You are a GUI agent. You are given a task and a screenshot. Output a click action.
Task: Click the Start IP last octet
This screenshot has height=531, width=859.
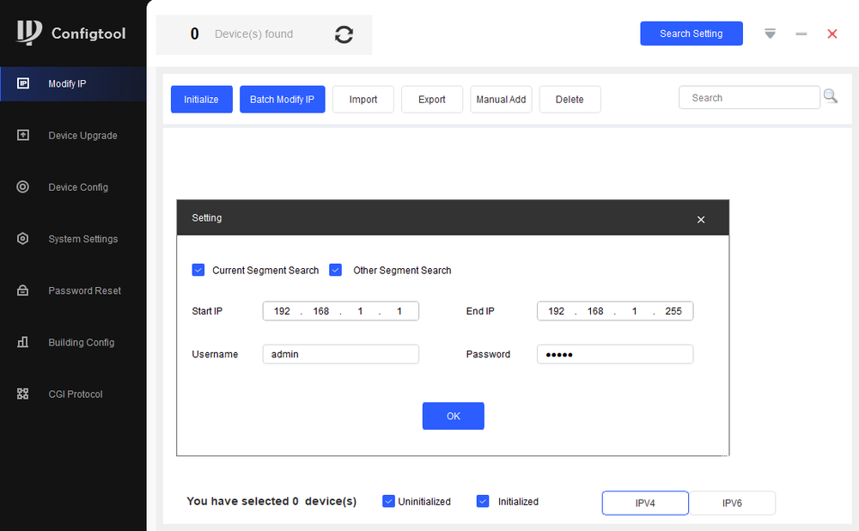pyautogui.click(x=399, y=311)
